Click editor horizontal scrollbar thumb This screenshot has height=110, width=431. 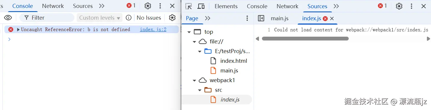point(305,39)
